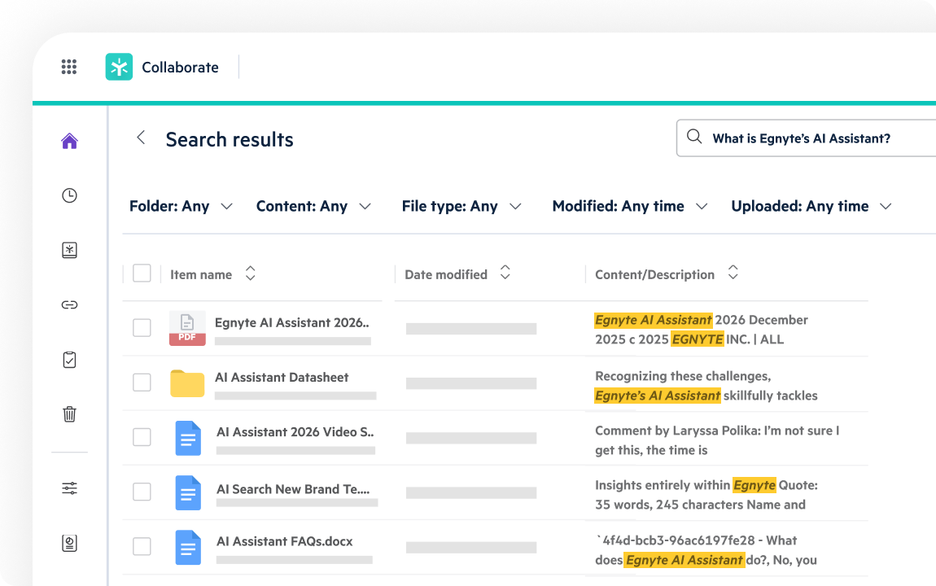
Task: Sort by the Item name arrows
Action: (250, 273)
